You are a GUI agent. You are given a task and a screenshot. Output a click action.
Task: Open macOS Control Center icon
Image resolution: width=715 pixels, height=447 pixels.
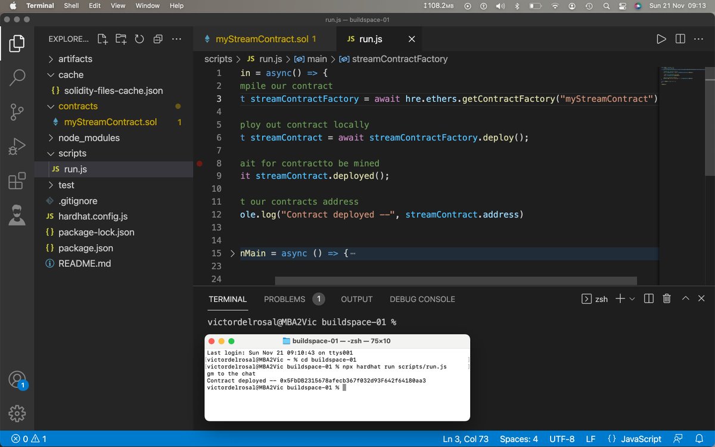coord(623,5)
